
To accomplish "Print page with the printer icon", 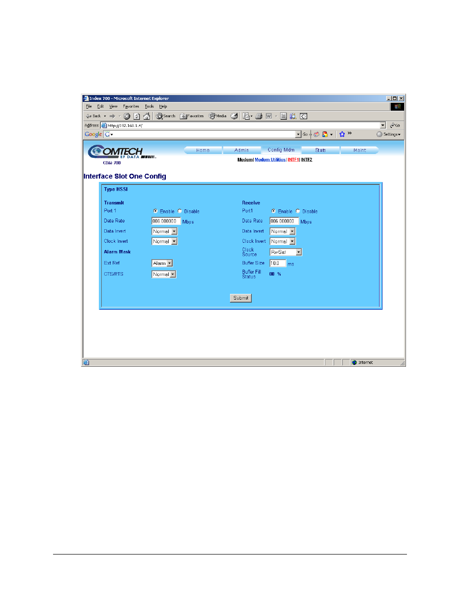I will click(x=259, y=116).
